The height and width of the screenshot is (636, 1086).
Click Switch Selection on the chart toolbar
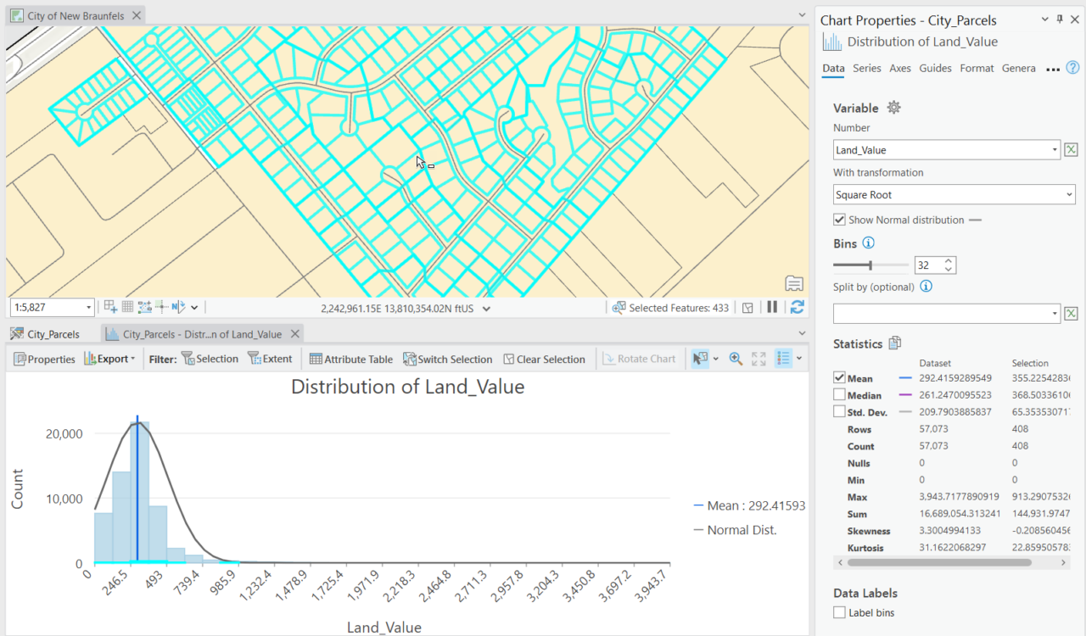pyautogui.click(x=448, y=358)
